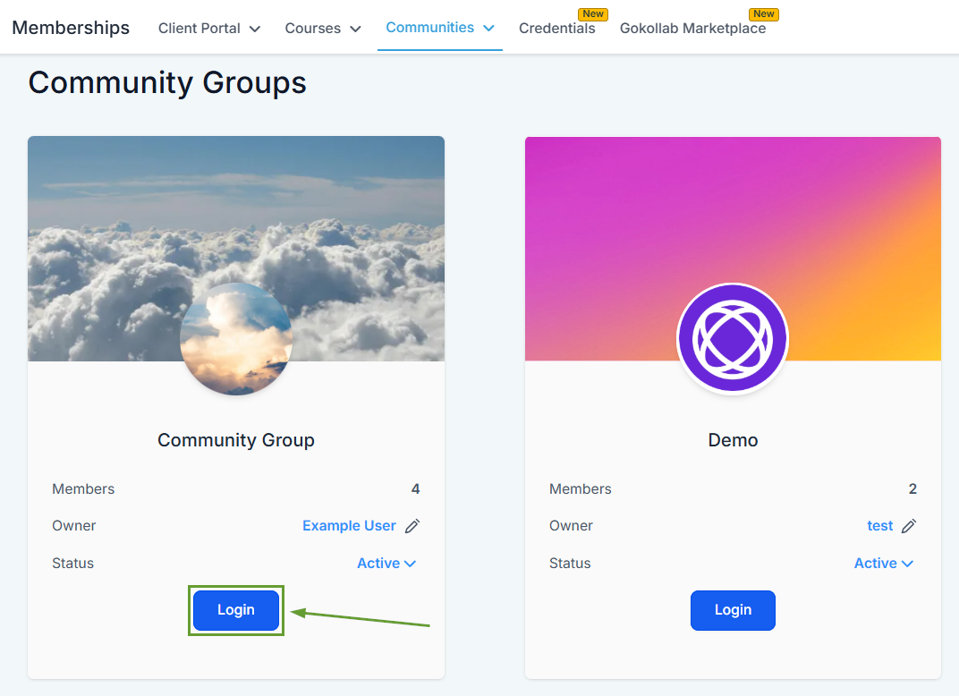This screenshot has height=696, width=959.
Task: Log in to Community Group
Action: tap(236, 610)
